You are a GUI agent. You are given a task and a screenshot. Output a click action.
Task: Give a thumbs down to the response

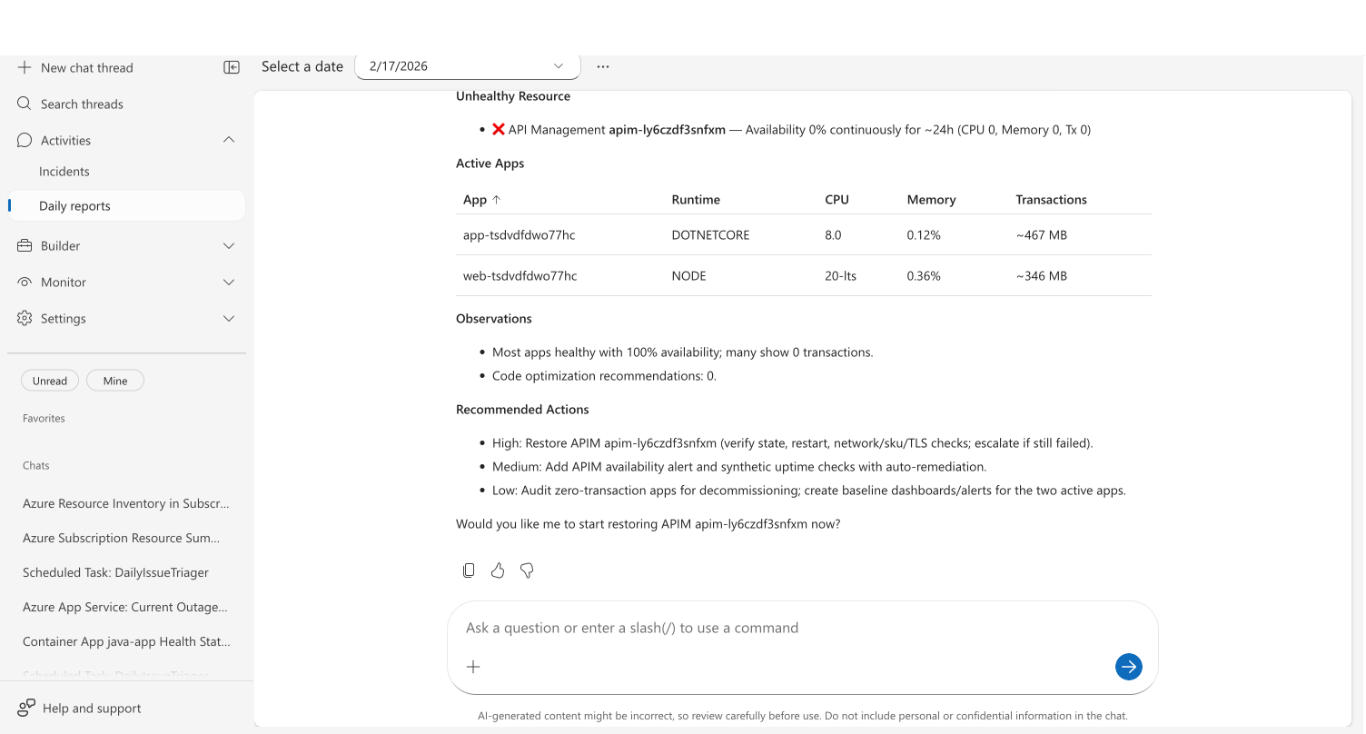coord(527,570)
